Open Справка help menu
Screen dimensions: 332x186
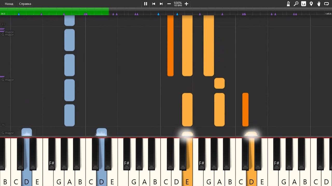tap(25, 4)
